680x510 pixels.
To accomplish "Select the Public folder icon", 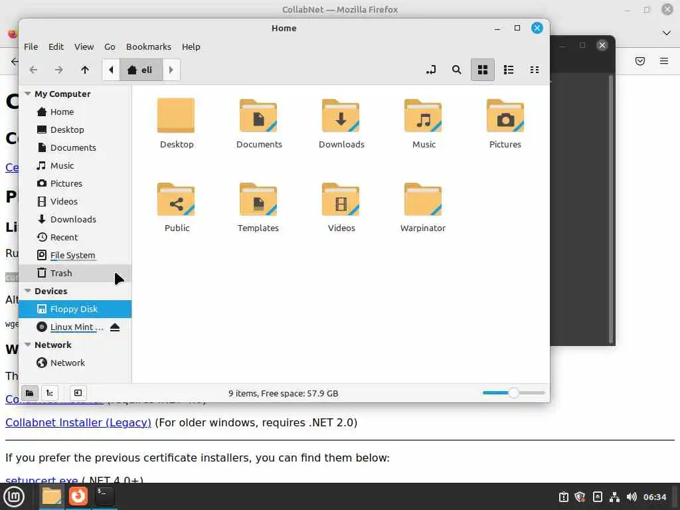I will (176, 199).
